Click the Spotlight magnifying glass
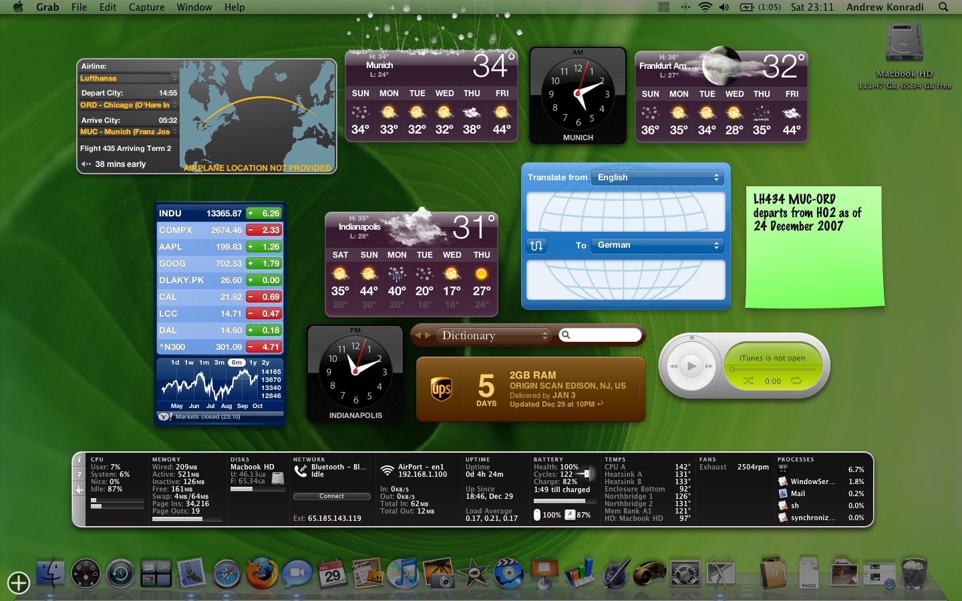Screen dimensions: 962x601 coord(943,7)
